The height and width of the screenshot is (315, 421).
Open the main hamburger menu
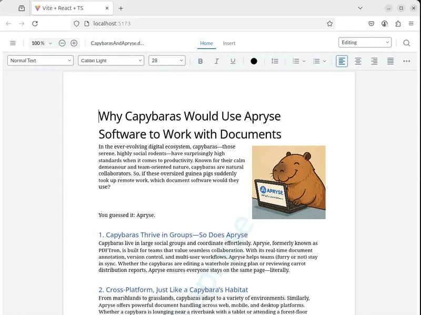tap(13, 43)
